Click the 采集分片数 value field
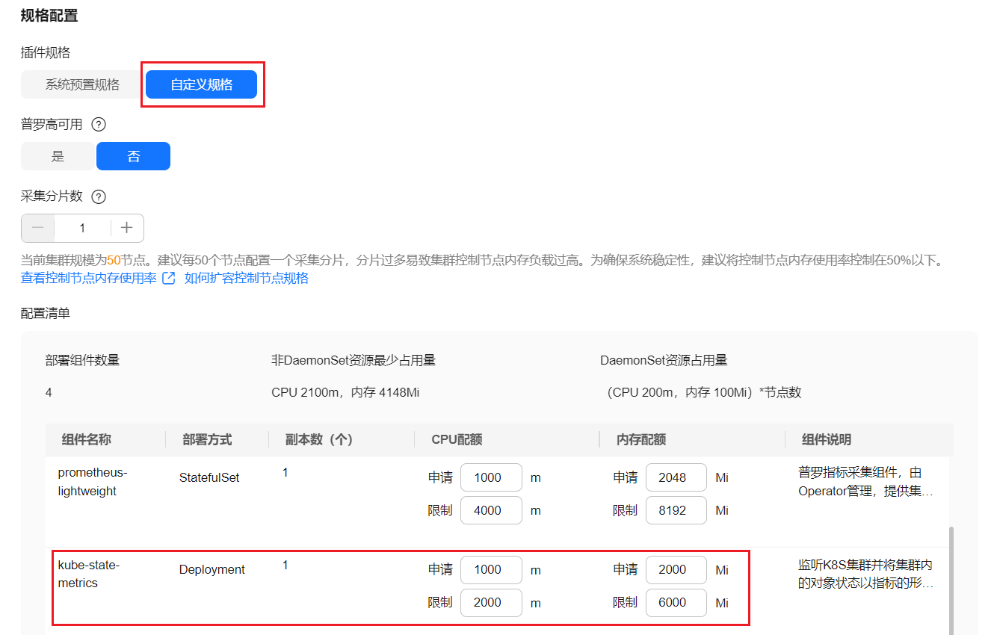Screen dimensions: 991x635 (82, 228)
